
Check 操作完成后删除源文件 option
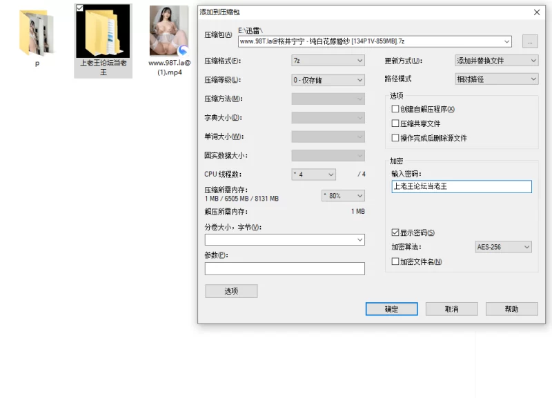[395, 138]
